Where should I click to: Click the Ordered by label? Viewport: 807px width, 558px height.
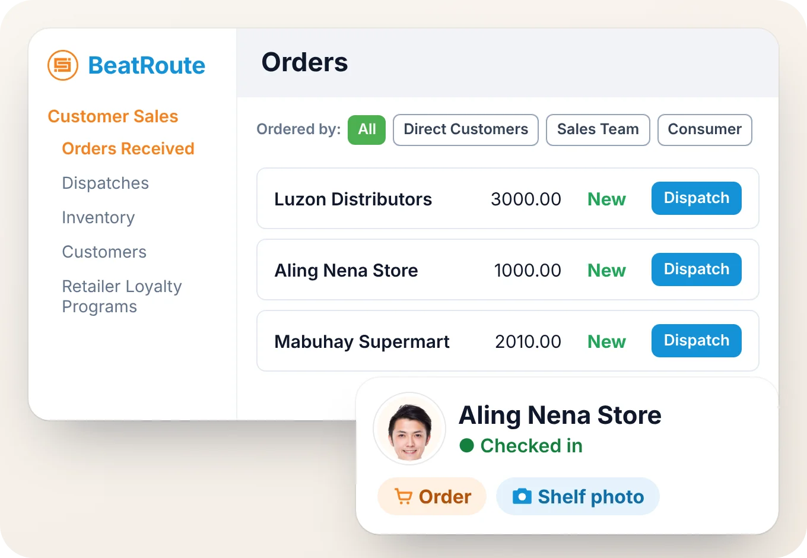pyautogui.click(x=298, y=129)
